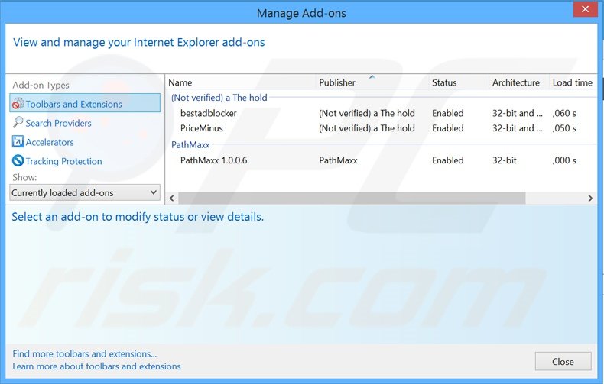Click publisher cell of bestadblocker row

[367, 113]
